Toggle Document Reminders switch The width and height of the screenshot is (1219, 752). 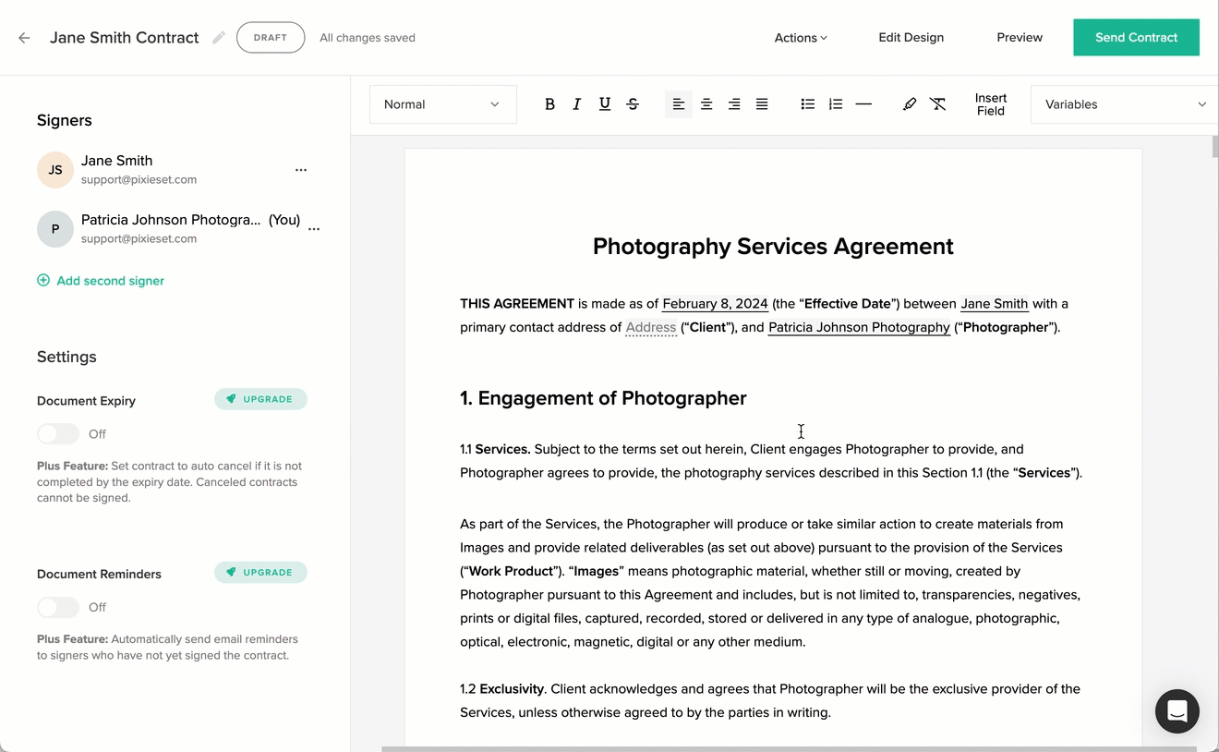pos(58,607)
